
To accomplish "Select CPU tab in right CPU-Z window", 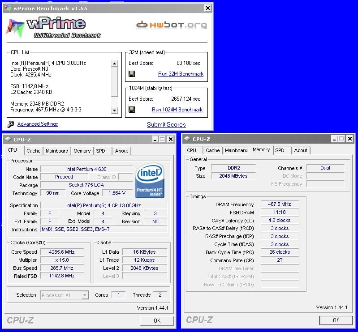I will point(192,150).
